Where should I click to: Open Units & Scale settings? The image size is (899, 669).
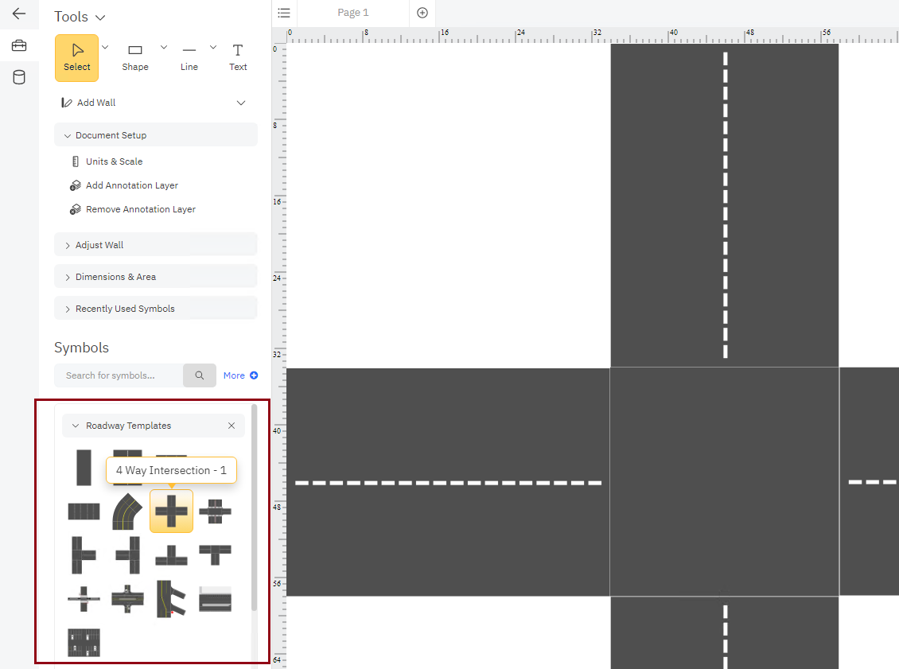click(114, 161)
